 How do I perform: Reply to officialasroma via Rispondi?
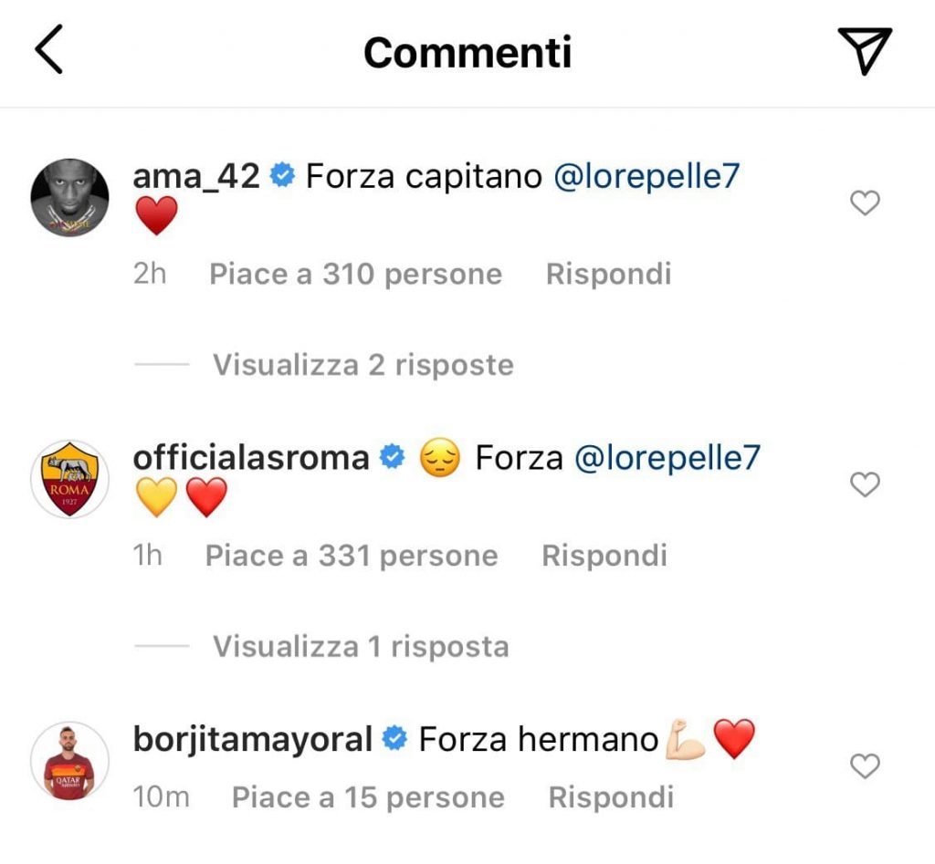[x=604, y=556]
